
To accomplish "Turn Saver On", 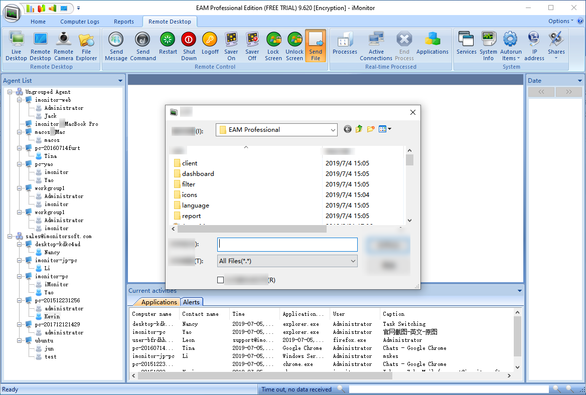I will (x=231, y=46).
